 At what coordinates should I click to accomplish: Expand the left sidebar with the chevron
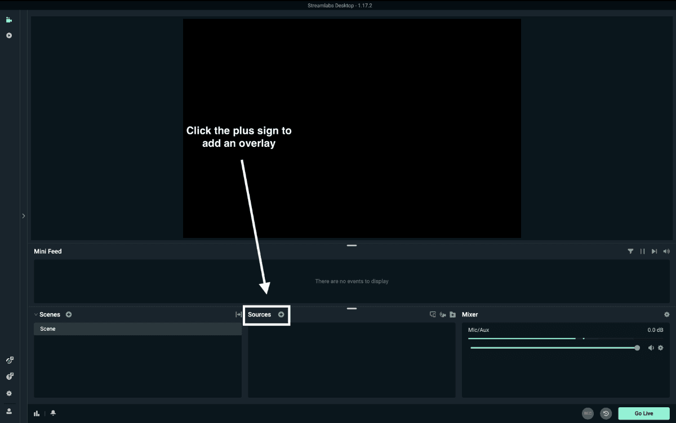click(x=24, y=215)
